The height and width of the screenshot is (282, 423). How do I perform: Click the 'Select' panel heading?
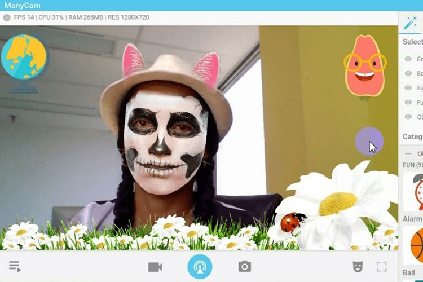pos(412,42)
